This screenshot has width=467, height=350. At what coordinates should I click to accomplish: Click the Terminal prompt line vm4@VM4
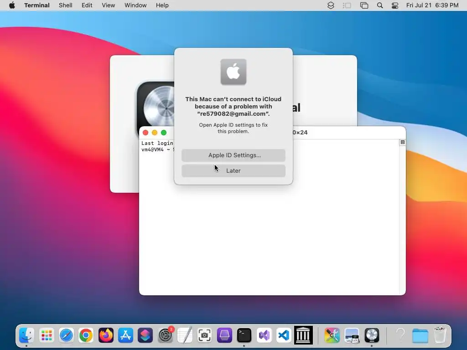pos(158,149)
